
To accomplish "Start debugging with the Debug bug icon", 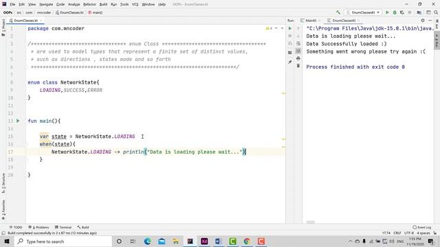I will pyautogui.click(x=395, y=12).
